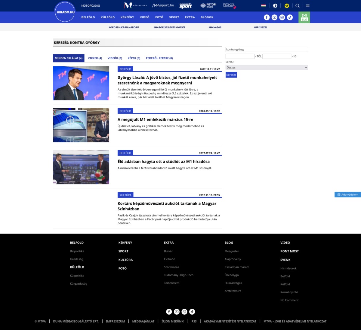Screen dimensions: 361x330
Task: Open the hamburger menu icon
Action: click(307, 6)
